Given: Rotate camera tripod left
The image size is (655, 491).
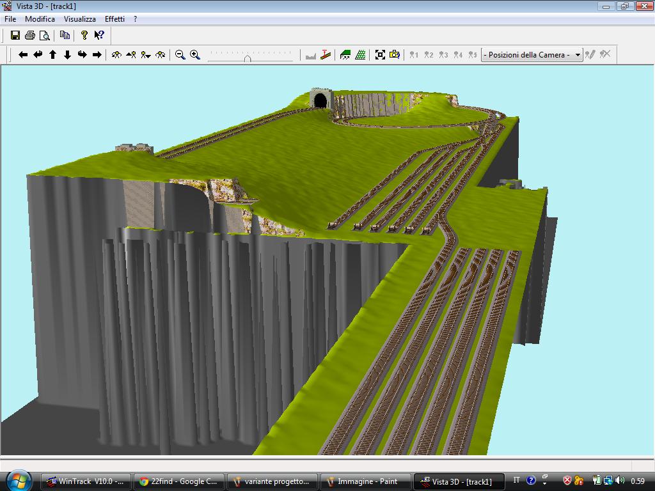Looking at the screenshot, I should click(116, 55).
